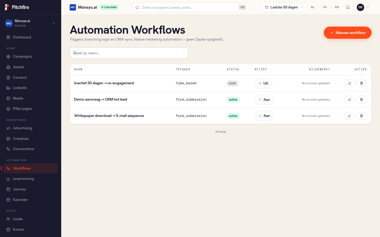The height and width of the screenshot is (237, 380).
Task: Edit the Whitepaper download workflow
Action: click(349, 116)
